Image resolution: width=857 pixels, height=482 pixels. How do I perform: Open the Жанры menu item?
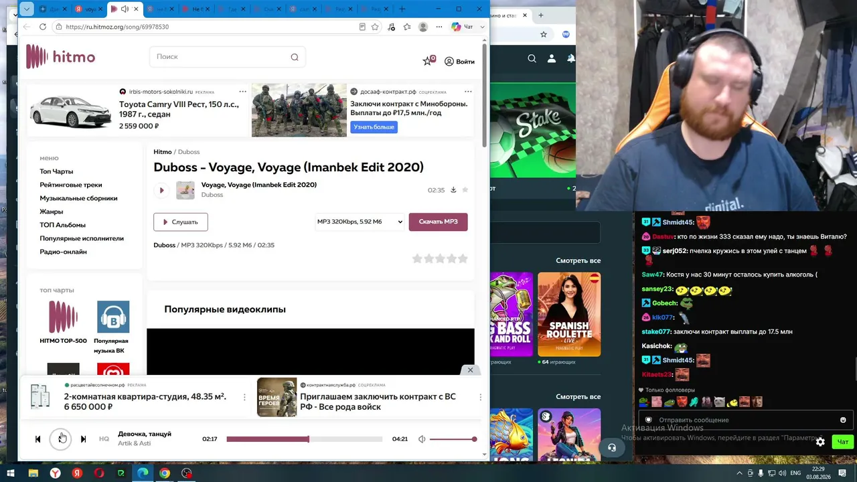coord(52,212)
